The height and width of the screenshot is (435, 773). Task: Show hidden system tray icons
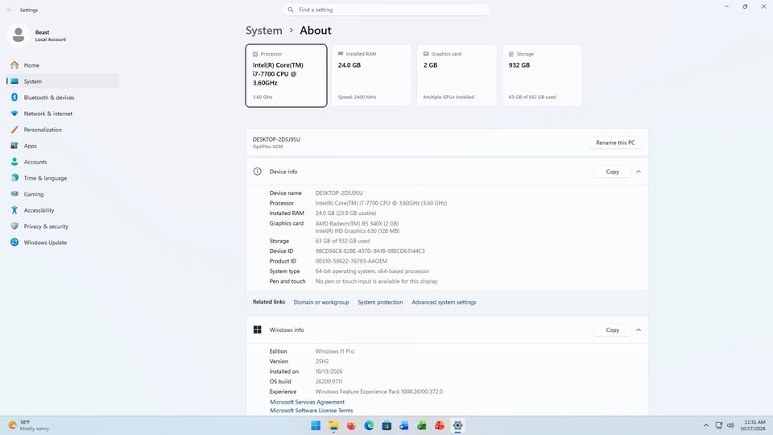(706, 425)
